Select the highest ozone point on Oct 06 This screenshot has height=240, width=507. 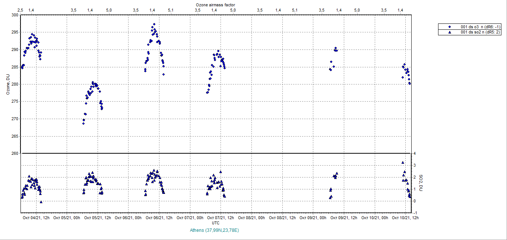tap(154, 25)
